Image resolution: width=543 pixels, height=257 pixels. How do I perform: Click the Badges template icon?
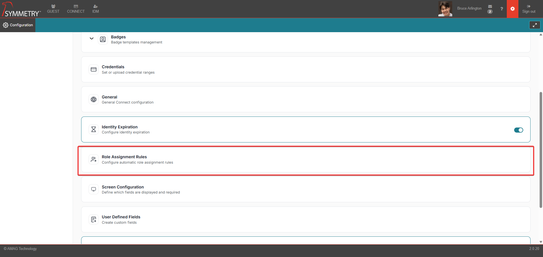103,39
